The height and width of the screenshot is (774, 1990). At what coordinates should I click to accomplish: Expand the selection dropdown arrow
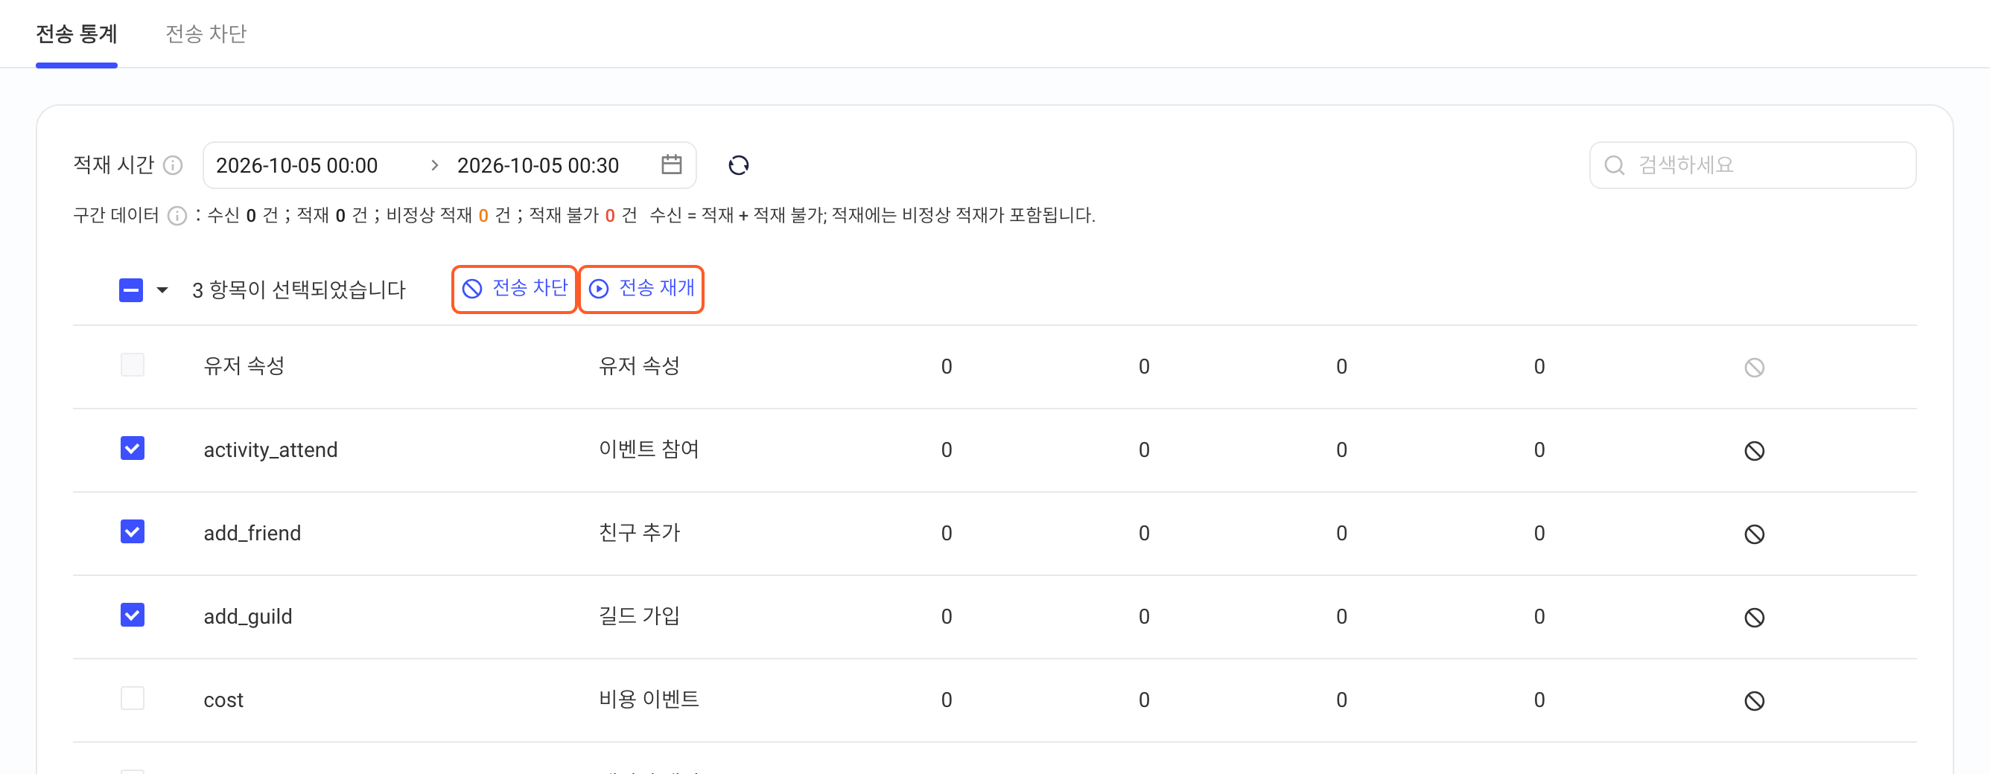[162, 291]
